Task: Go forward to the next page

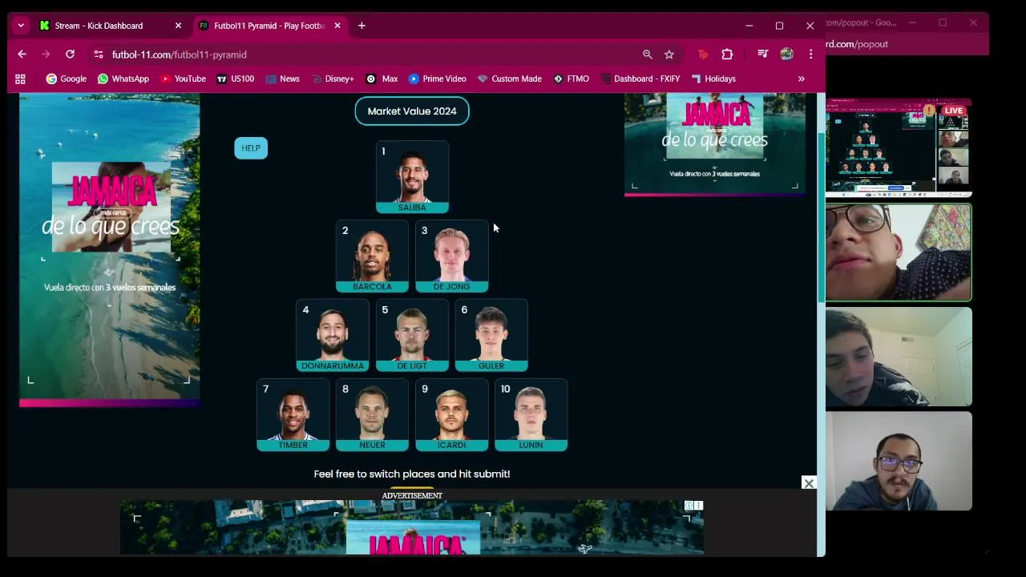Action: 46,54
